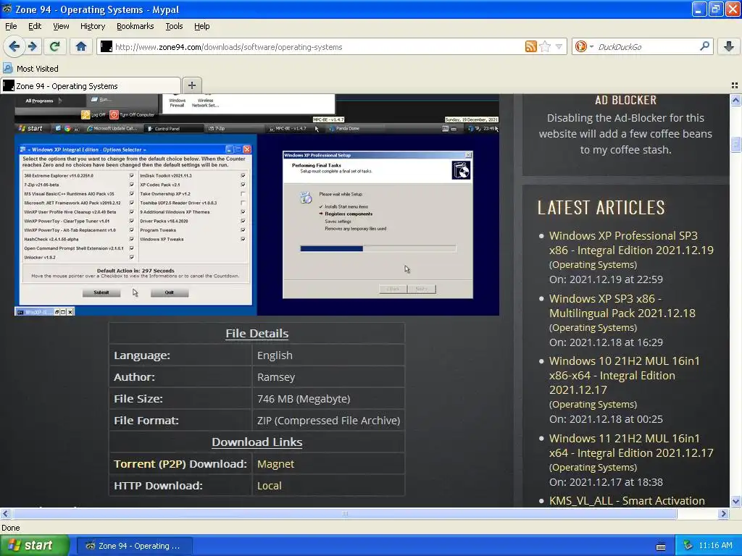Screen dimensions: 742x556
Task: Click vertical scrollbar down arrow
Action: (x=735, y=502)
